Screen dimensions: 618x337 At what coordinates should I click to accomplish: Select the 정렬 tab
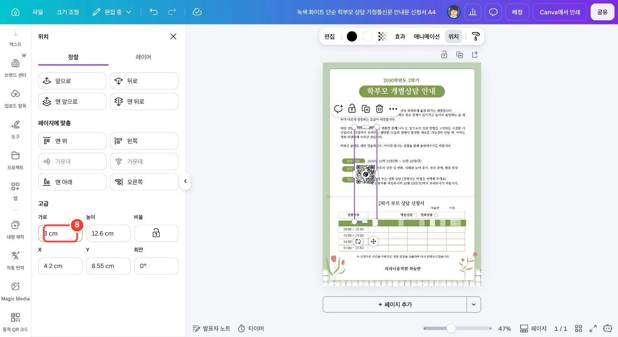coord(73,57)
